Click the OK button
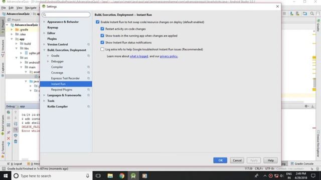The image size is (321, 180). coord(220,160)
